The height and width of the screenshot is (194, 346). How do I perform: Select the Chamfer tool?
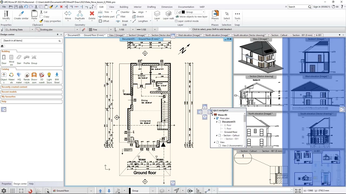[x=123, y=12]
